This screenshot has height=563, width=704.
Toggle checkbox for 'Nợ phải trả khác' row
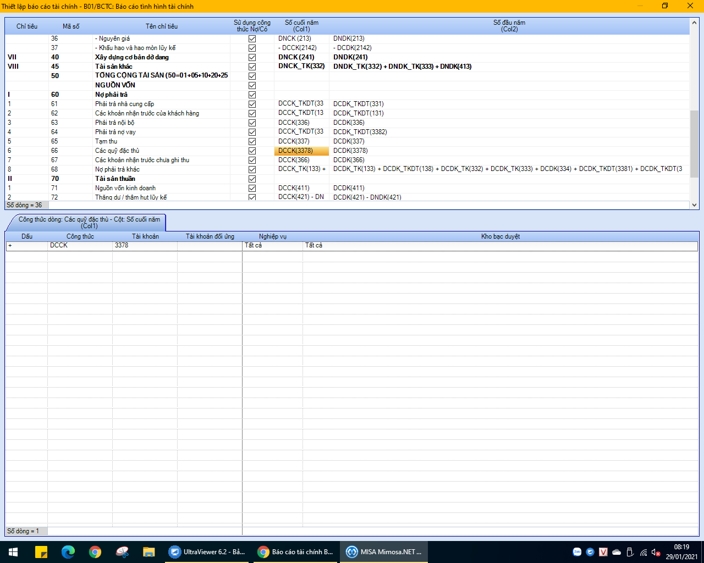tap(252, 170)
